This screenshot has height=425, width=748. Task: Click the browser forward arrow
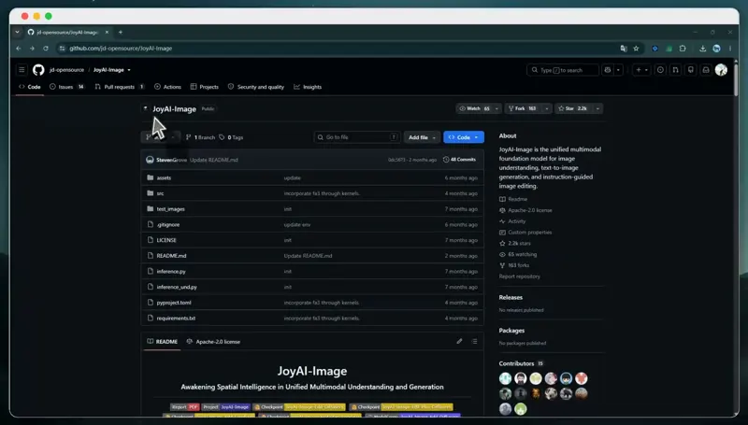point(32,49)
